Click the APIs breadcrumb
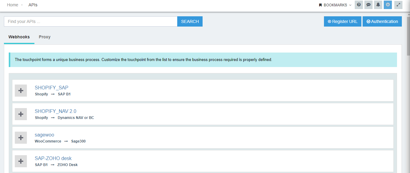This screenshot has height=173, width=410. [33, 5]
